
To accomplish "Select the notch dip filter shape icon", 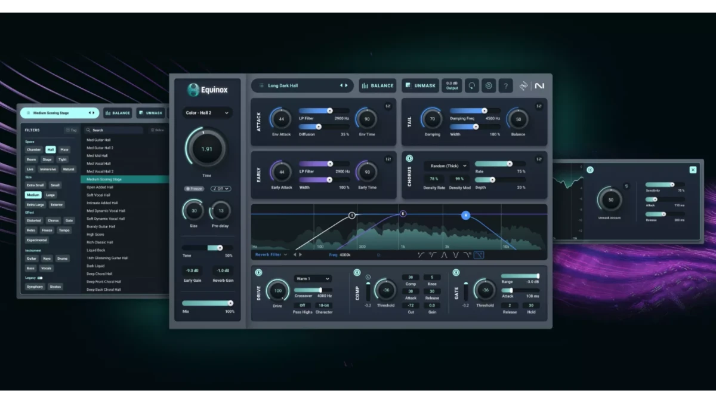I will 456,255.
